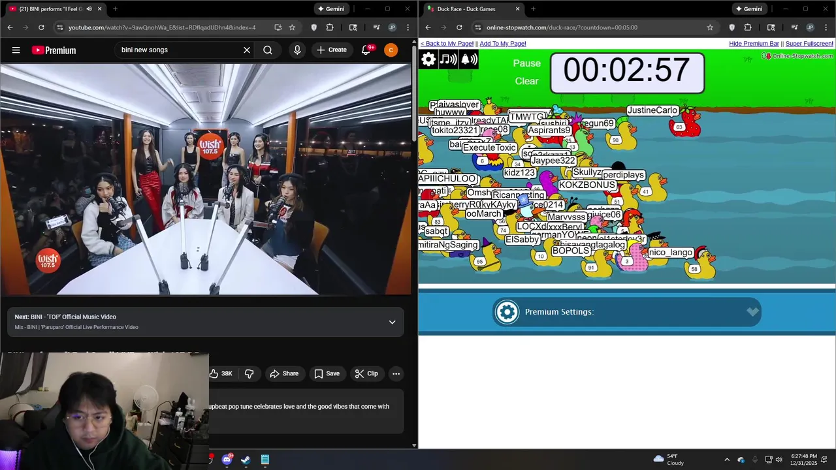Expand the 'Next: BINI - TOP' playlist panel
This screenshot has height=470, width=836.
[x=392, y=322]
